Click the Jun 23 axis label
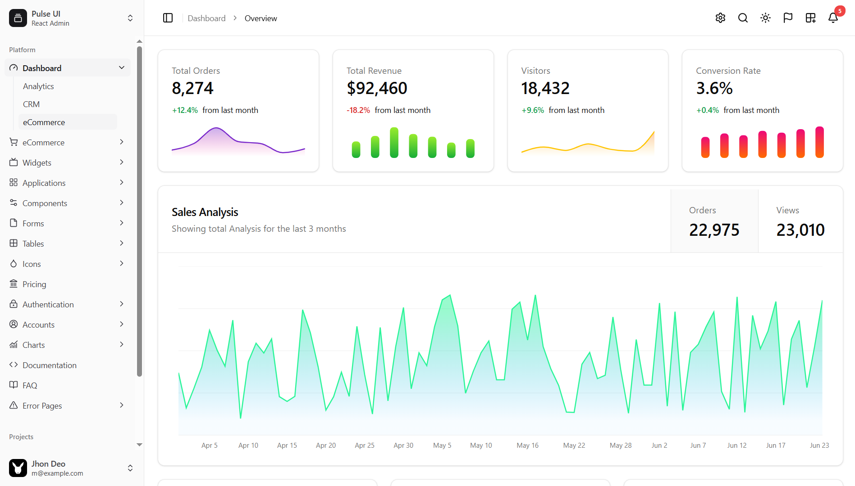 click(819, 445)
